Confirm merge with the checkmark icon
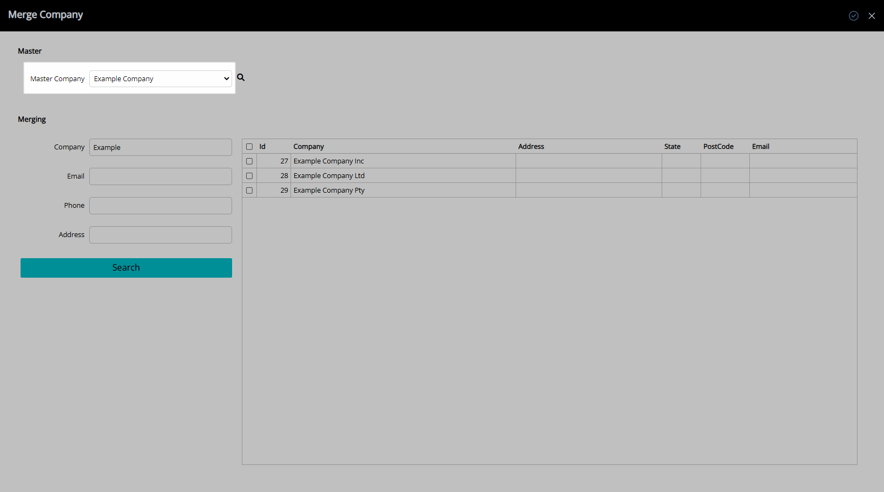Viewport: 884px width, 492px height. coord(854,16)
